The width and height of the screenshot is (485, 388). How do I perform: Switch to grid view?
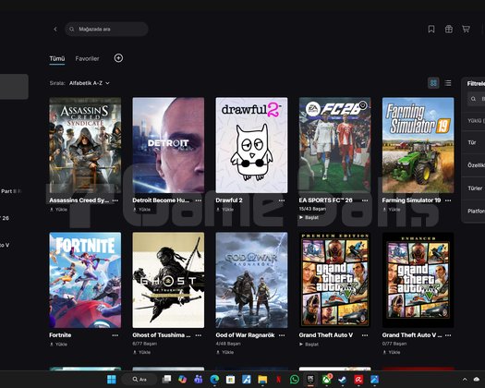pos(433,83)
